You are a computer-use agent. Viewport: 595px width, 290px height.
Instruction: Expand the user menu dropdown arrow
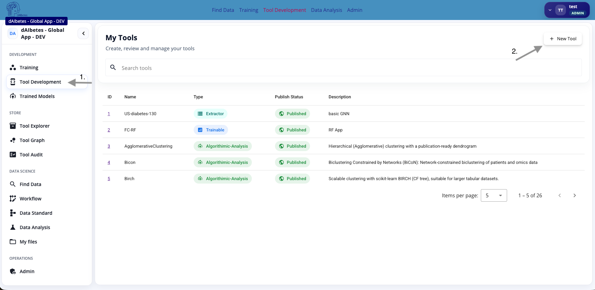point(550,10)
